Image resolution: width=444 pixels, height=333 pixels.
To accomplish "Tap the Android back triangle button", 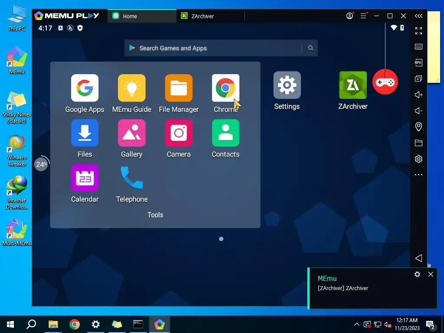I will click(418, 258).
